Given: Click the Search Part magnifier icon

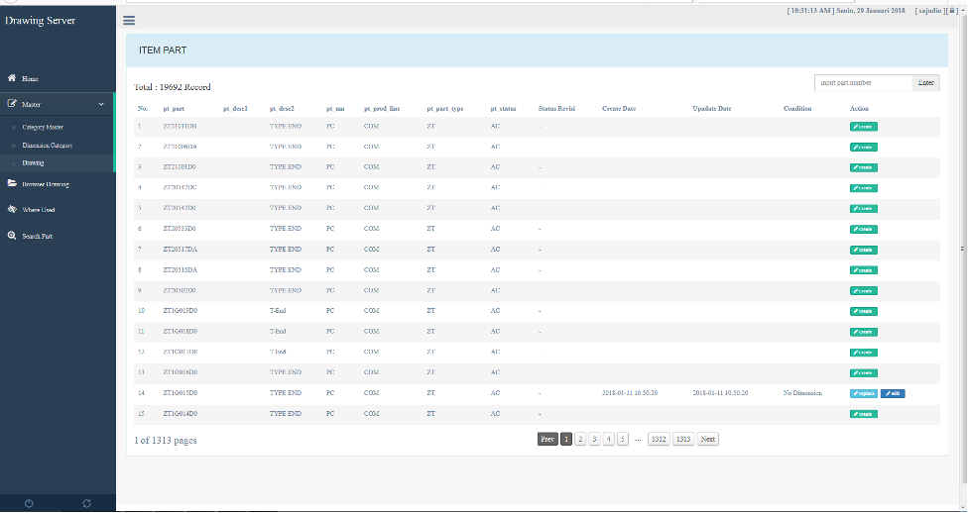Looking at the screenshot, I should [11, 236].
